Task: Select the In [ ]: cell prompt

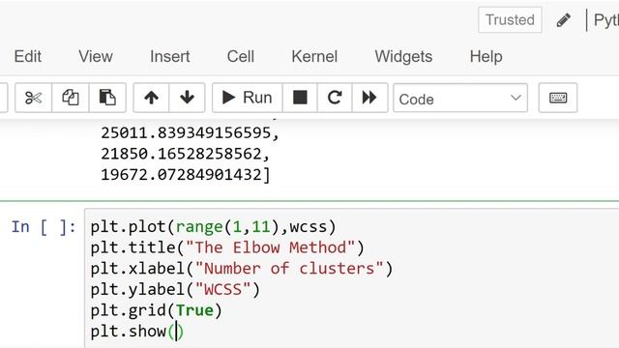Action: [x=44, y=227]
